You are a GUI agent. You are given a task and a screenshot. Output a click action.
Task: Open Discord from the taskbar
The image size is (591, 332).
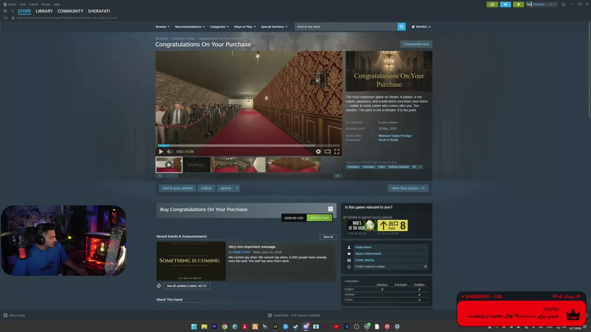[306, 327]
